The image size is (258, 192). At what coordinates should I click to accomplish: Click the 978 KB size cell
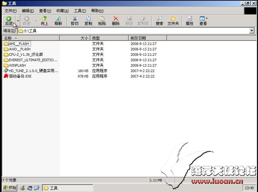coord(83,76)
